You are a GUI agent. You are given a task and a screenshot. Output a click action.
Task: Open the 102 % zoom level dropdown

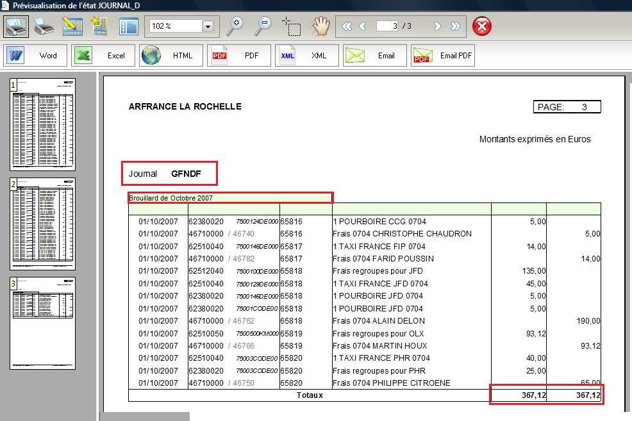coord(208,26)
